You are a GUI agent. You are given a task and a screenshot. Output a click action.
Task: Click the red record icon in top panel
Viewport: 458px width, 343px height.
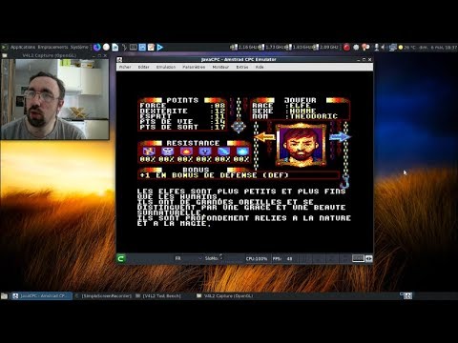click(346, 48)
